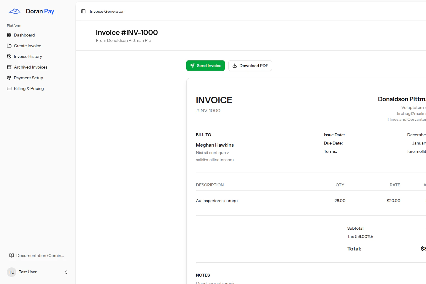Select the Invoice History clock icon
Image resolution: width=426 pixels, height=284 pixels.
9,56
